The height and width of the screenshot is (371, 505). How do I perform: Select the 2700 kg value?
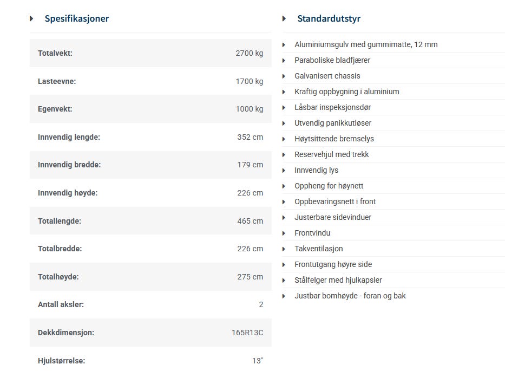coord(250,53)
